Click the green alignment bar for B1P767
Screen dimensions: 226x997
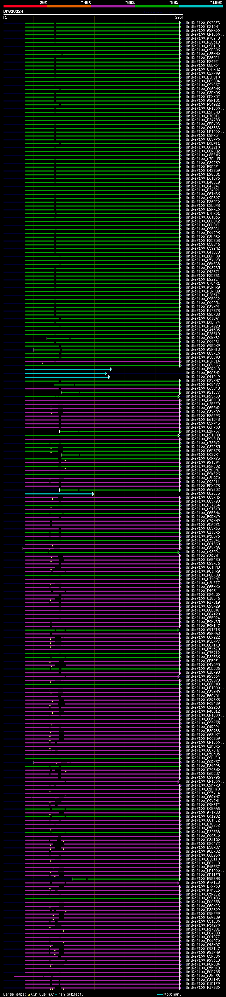click(x=120, y=431)
